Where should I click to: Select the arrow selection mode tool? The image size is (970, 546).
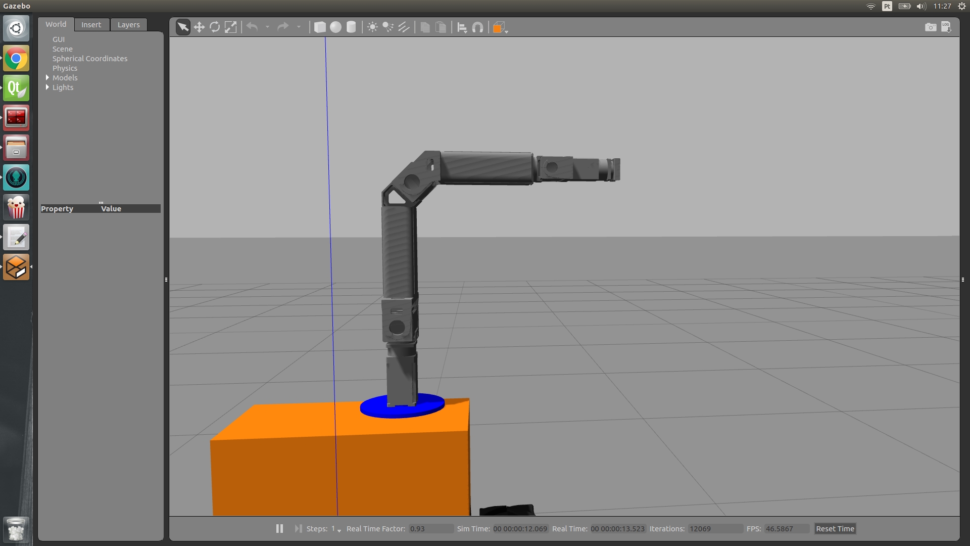tap(183, 27)
